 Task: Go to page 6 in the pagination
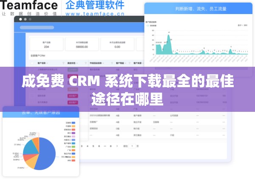tap(99, 146)
